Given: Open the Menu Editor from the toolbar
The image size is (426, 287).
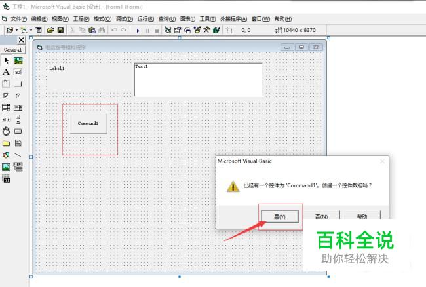Looking at the screenshot, I should [39, 30].
